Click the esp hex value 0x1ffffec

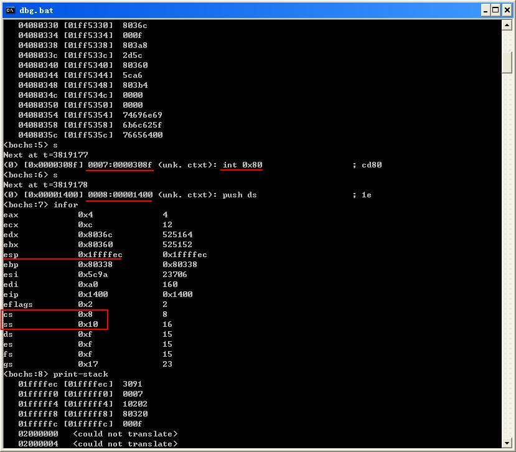(100, 255)
